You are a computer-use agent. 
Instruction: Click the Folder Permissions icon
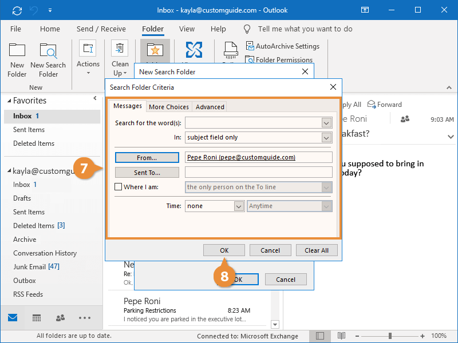(279, 59)
